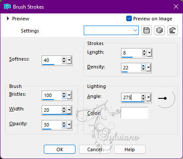Decrease Density value with down spinner arrow
The width and height of the screenshot is (183, 159).
click(143, 69)
